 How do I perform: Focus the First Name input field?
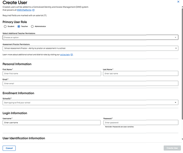pyautogui.click(x=52, y=74)
